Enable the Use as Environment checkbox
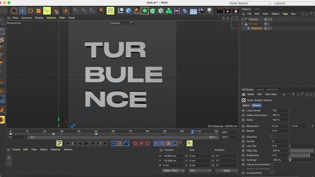 point(273,164)
